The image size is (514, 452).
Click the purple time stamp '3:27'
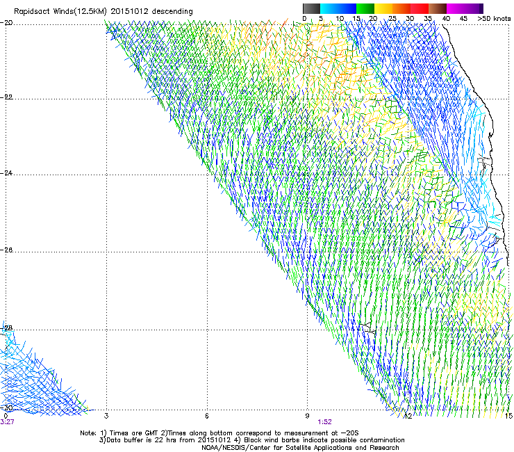tap(7, 422)
